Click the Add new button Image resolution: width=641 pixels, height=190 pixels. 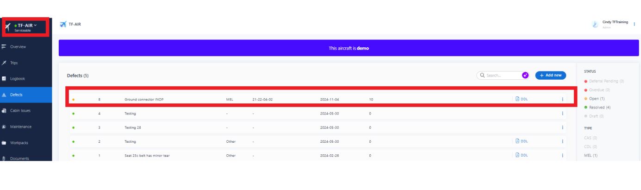point(550,75)
